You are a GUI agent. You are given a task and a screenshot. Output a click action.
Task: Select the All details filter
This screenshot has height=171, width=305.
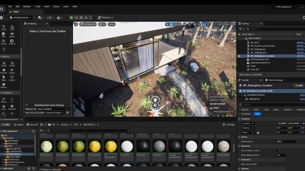coord(257,114)
